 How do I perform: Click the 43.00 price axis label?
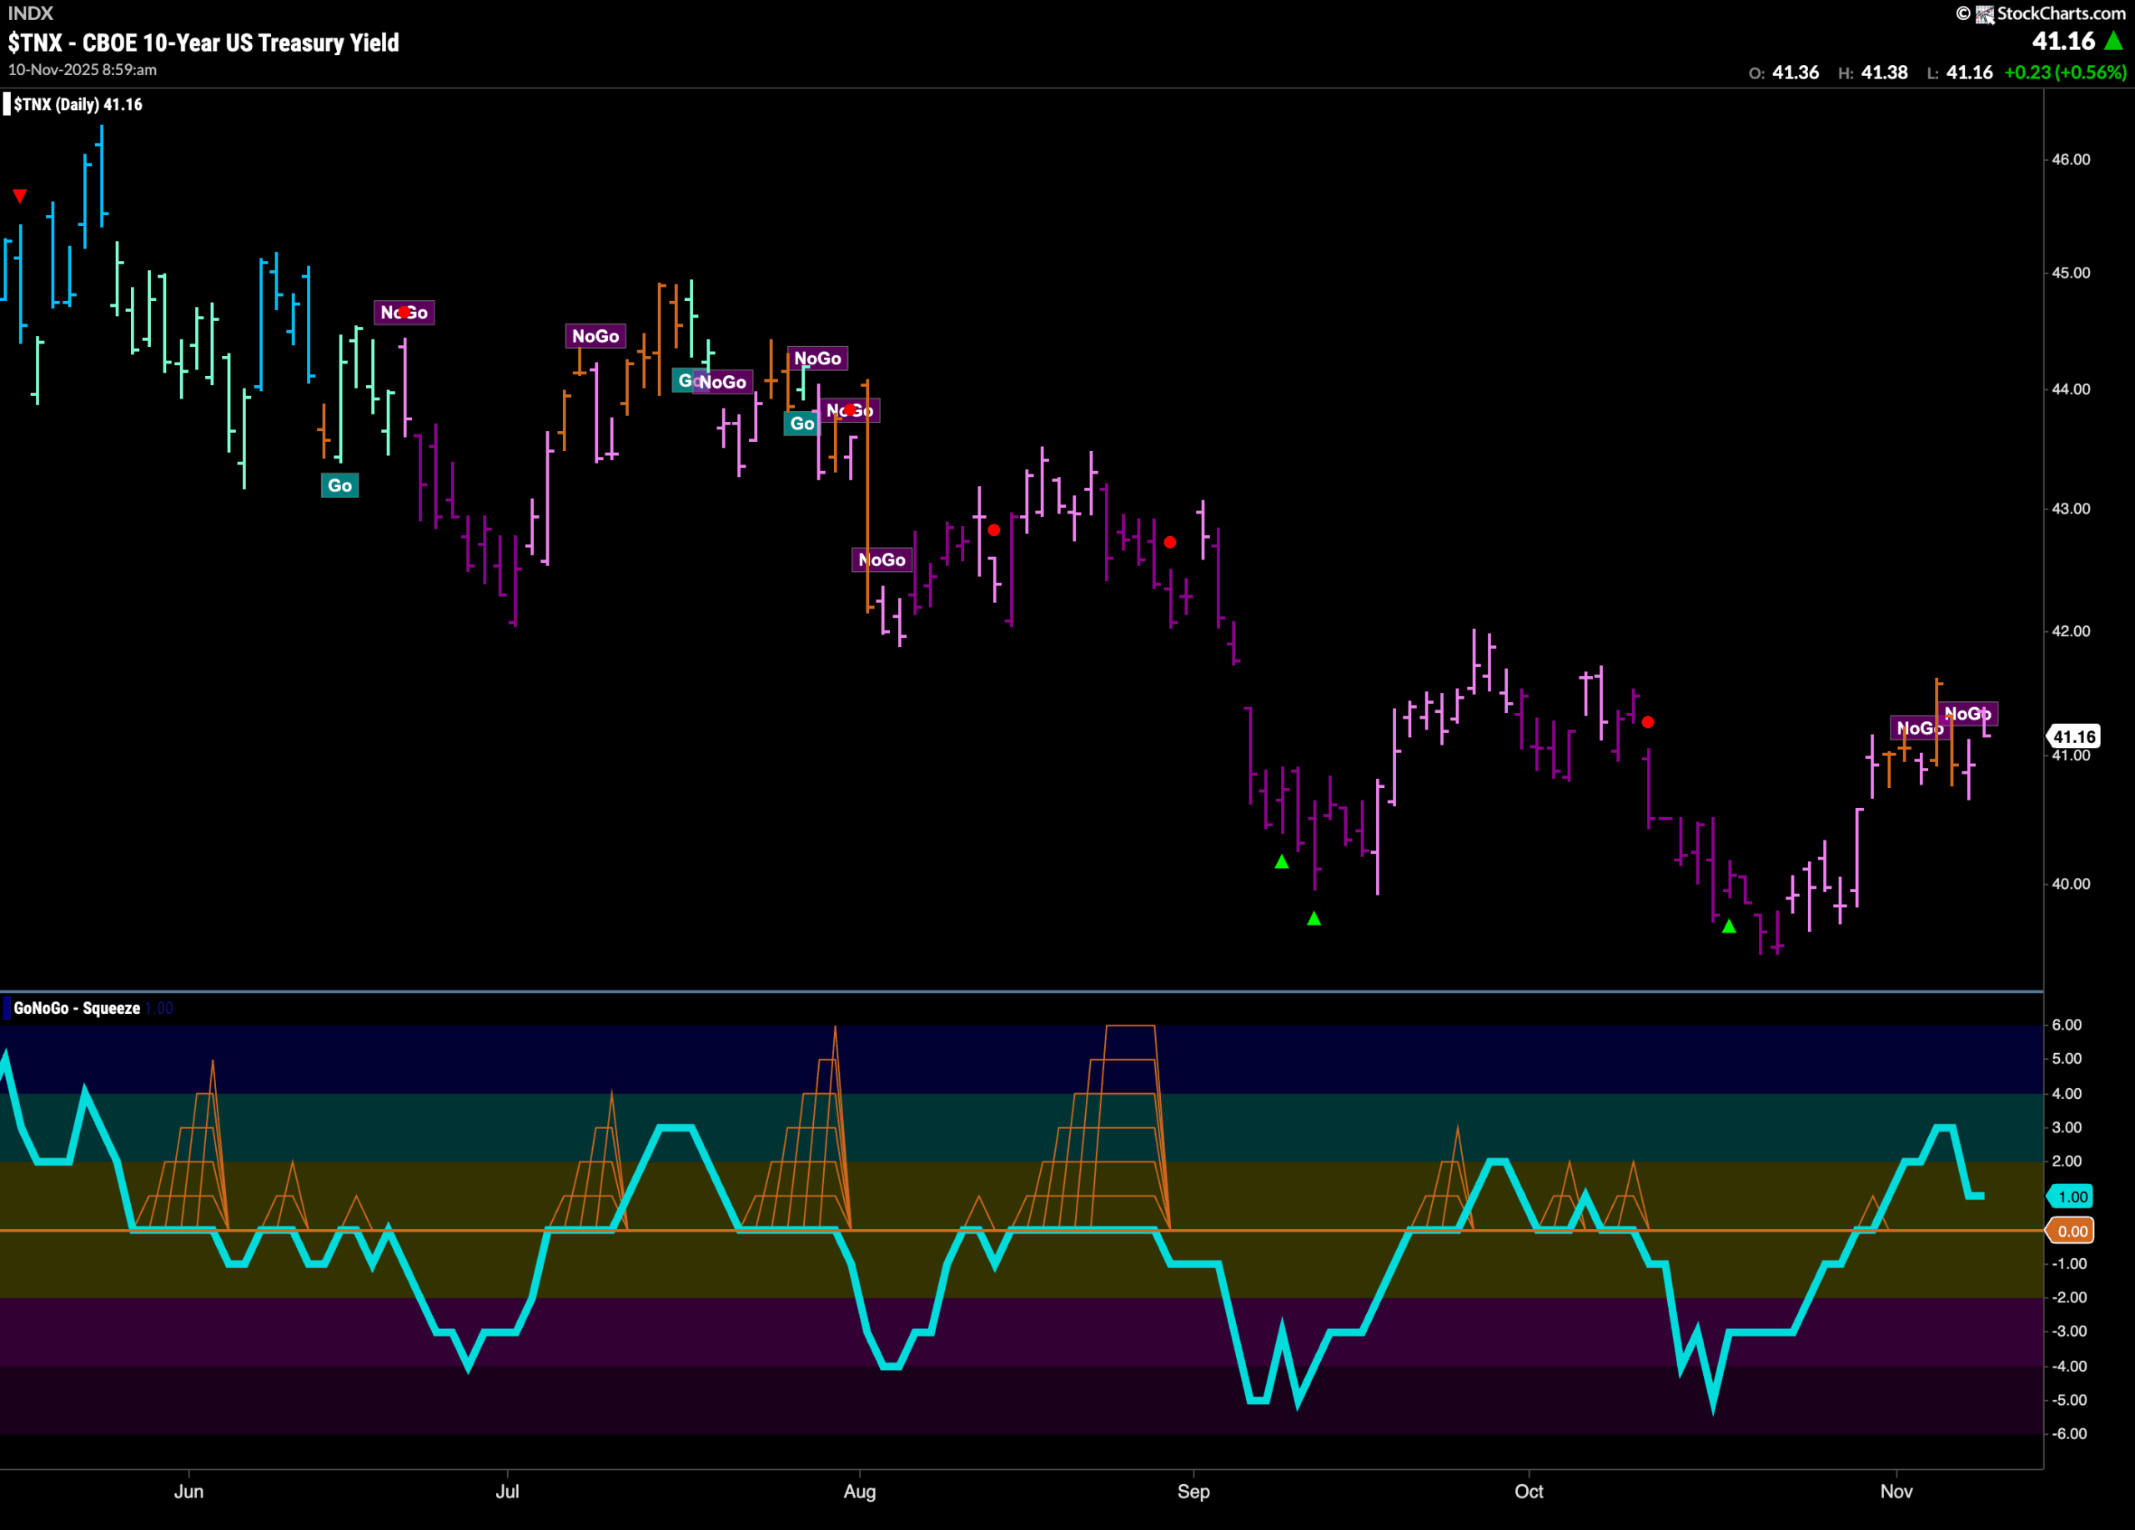[x=2071, y=508]
